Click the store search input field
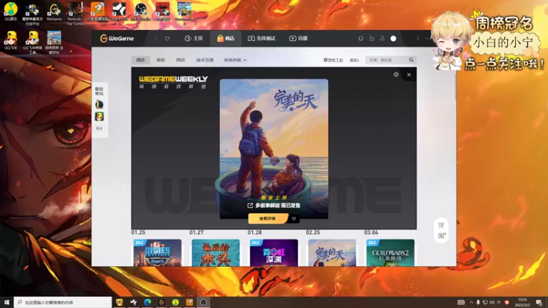The height and width of the screenshot is (308, 548). [x=386, y=60]
